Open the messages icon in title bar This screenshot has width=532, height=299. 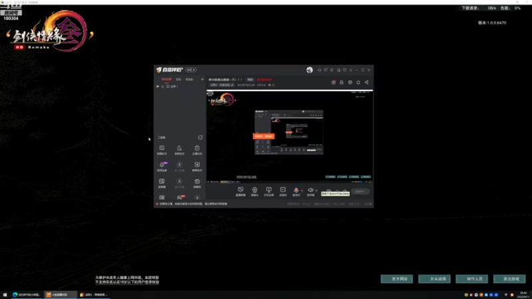332,70
